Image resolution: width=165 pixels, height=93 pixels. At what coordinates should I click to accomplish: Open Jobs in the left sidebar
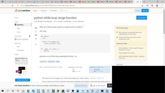18,47
